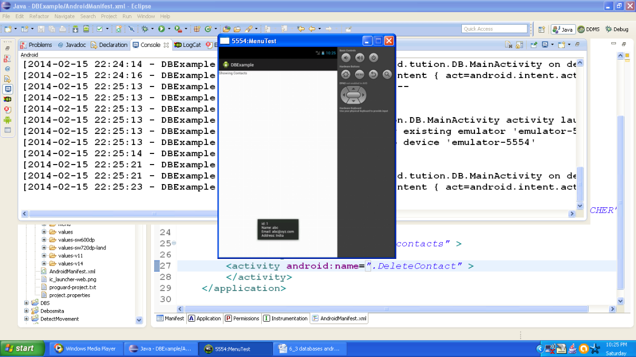
Task: Expand the DBS project node
Action: pos(26,303)
